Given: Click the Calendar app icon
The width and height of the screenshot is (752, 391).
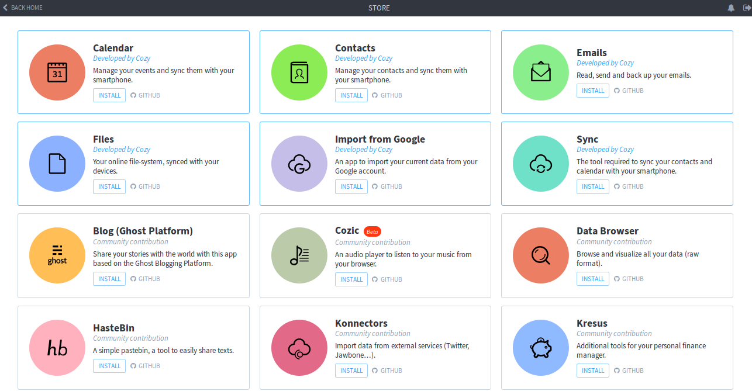Looking at the screenshot, I should click(x=57, y=72).
